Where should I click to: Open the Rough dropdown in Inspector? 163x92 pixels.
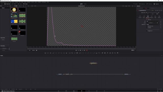tap(153, 25)
